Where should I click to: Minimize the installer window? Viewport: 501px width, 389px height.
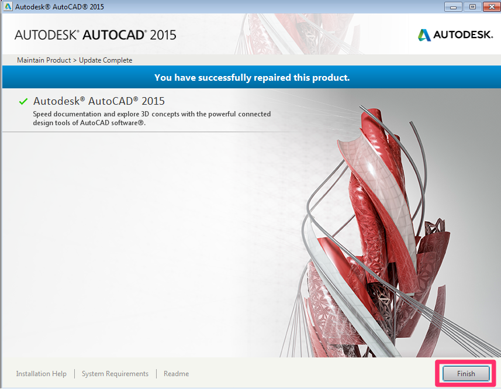[x=453, y=6]
